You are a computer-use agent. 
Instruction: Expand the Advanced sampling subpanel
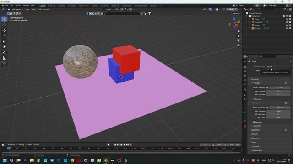tap(257, 126)
